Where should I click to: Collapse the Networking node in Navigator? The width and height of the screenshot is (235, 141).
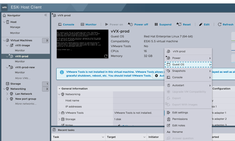[4, 89]
